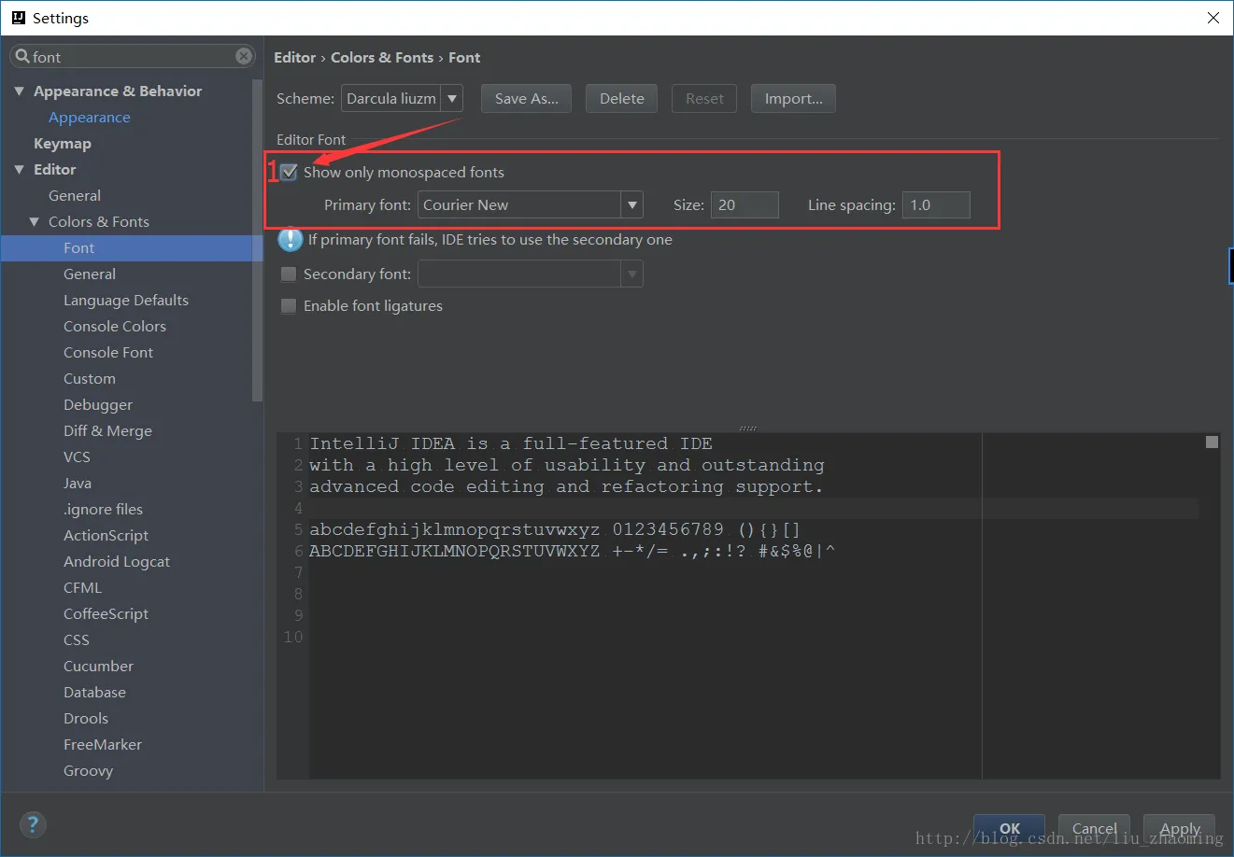Click the Save As... button
The height and width of the screenshot is (857, 1234).
pyautogui.click(x=527, y=98)
